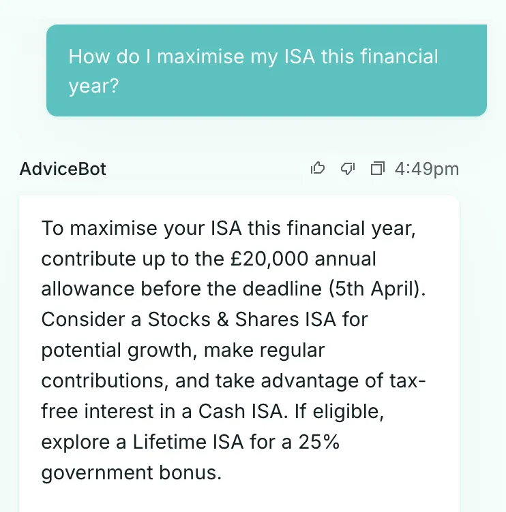This screenshot has width=506, height=512.
Task: Mark the AdviceBot reply with thumbs down
Action: (348, 168)
